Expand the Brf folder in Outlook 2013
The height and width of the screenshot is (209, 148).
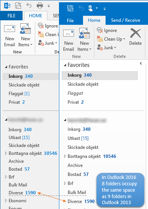pos(6,177)
